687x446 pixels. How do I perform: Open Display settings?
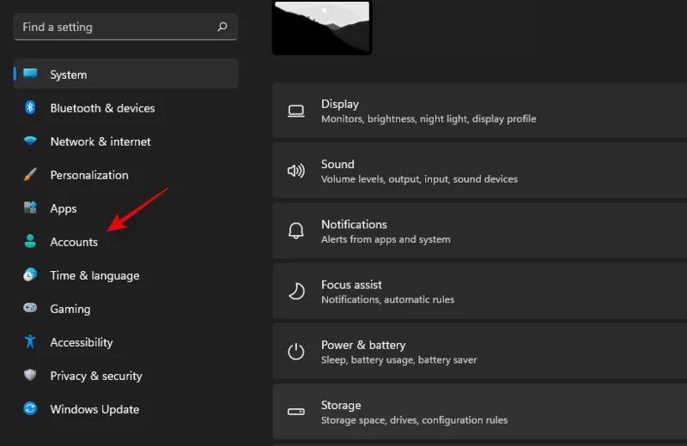(x=479, y=111)
